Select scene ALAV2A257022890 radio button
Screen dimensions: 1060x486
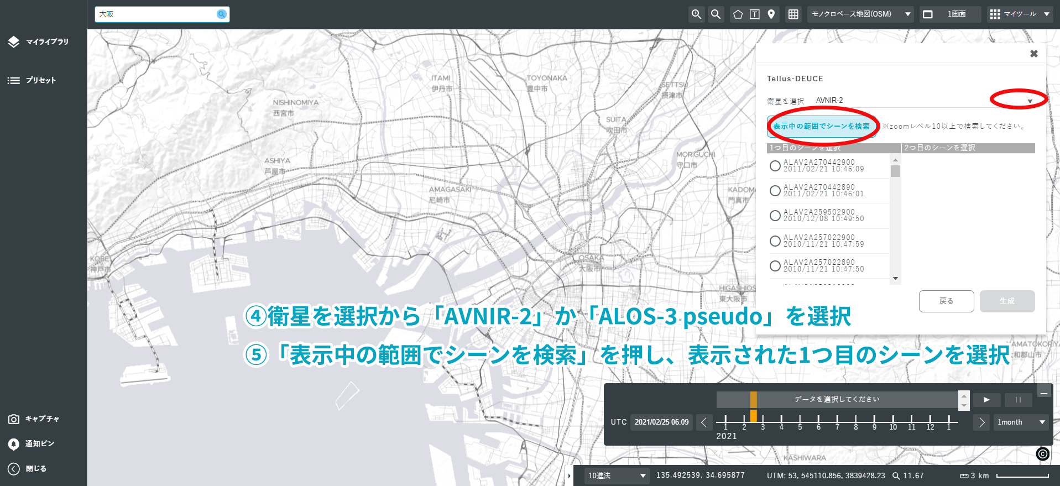(x=775, y=266)
